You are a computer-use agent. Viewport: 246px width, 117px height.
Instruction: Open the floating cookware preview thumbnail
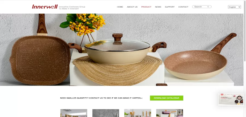tap(231, 99)
